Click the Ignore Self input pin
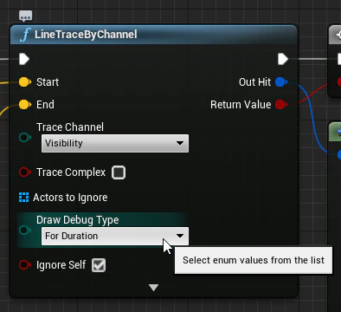Image resolution: width=341 pixels, height=312 pixels. click(25, 264)
